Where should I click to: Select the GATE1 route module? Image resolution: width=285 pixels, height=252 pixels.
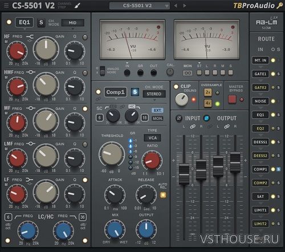[260, 74]
